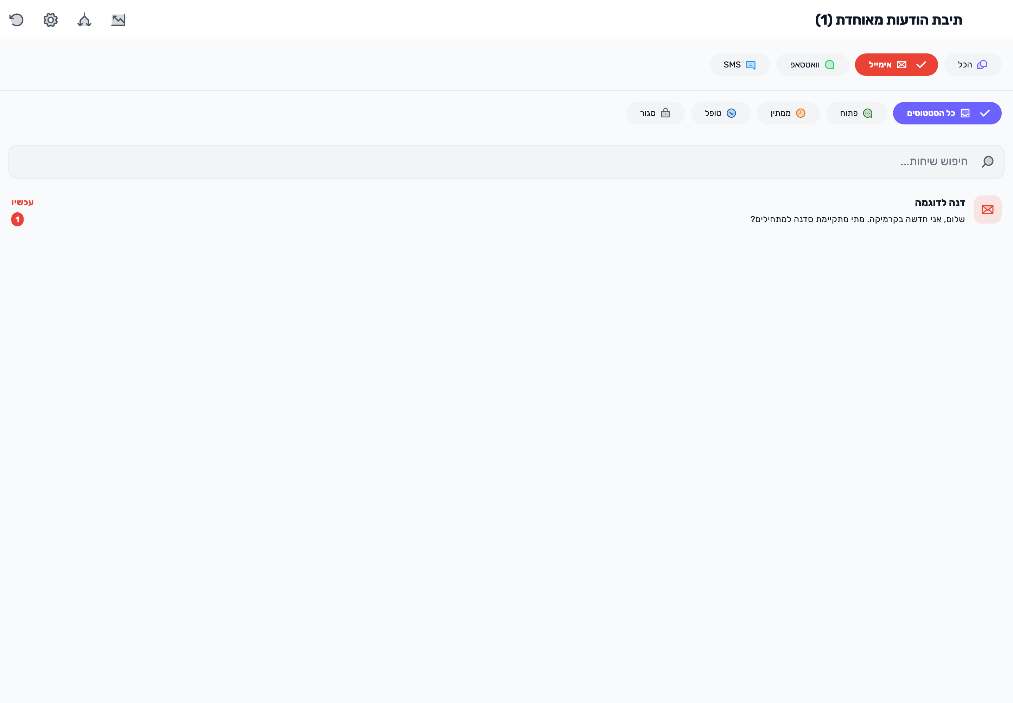1013x703 pixels.
Task: Toggle the אימייל channel filter
Action: tap(896, 65)
